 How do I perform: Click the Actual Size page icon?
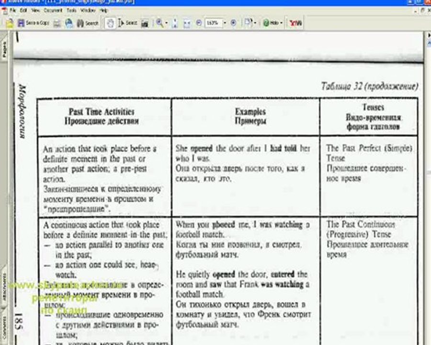pyautogui.click(x=175, y=23)
